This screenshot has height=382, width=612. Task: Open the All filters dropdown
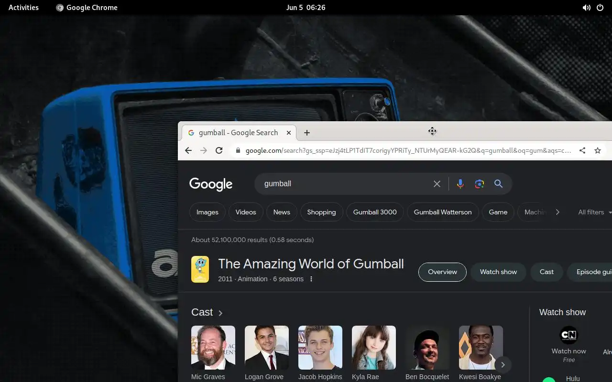[594, 212]
